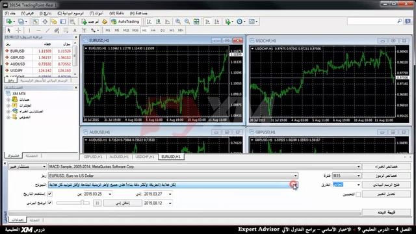The height and width of the screenshot is (234, 416).
Task: Enable the use-date checkbox in tester
Action: [49, 194]
